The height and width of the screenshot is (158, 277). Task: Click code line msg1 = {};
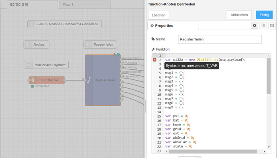click(175, 73)
